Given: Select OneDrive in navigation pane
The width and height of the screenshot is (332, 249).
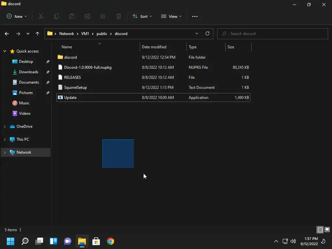Looking at the screenshot, I should tap(24, 126).
